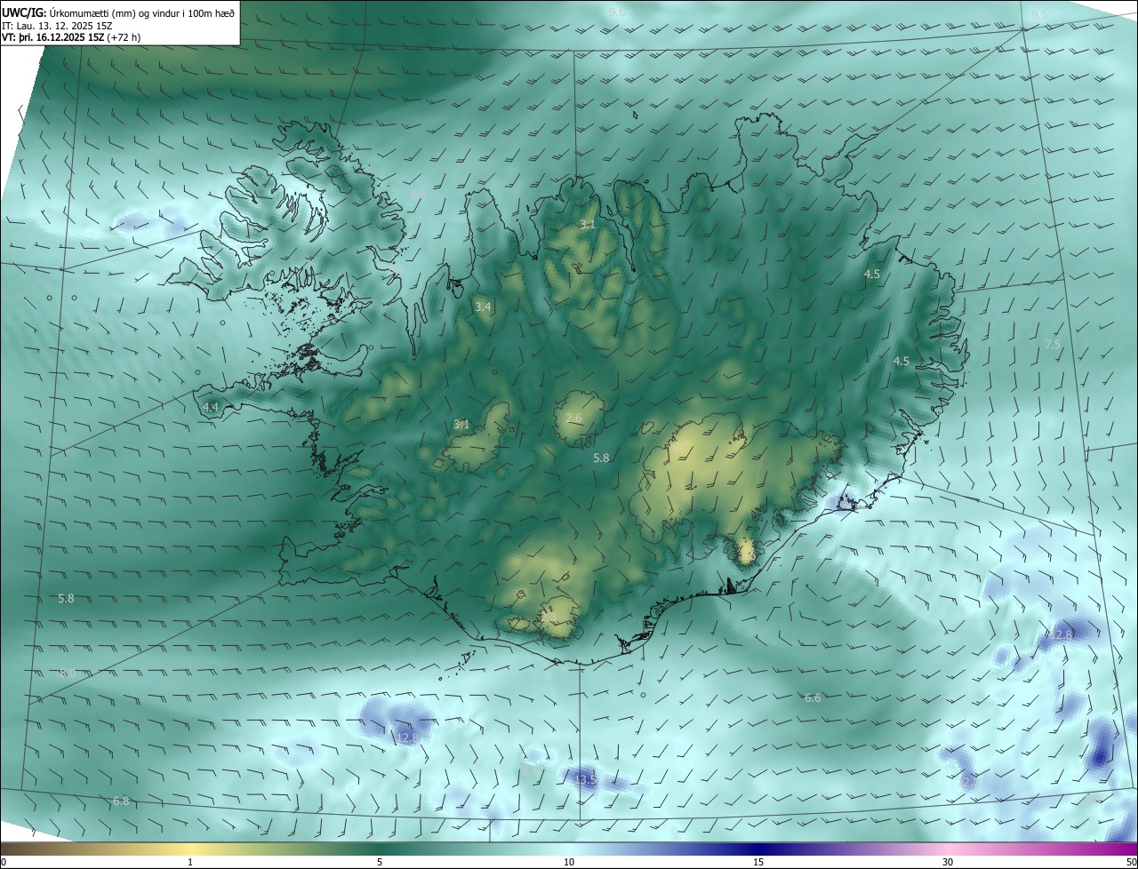Viewport: 1138px width, 869px height.
Task: Click the colorbar tick label 1
Action: pos(190,862)
